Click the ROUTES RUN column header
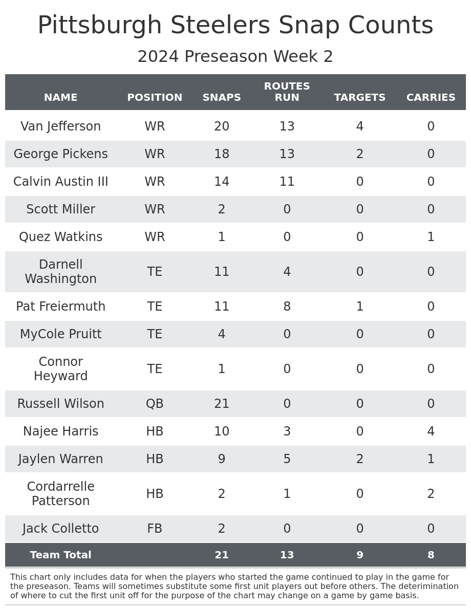This screenshot has height=610, width=471. (287, 92)
